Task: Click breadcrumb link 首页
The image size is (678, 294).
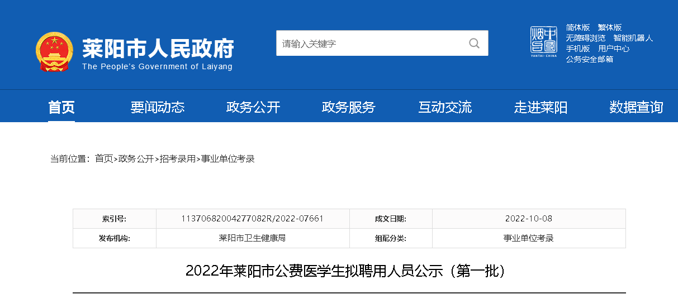Action: (x=104, y=159)
